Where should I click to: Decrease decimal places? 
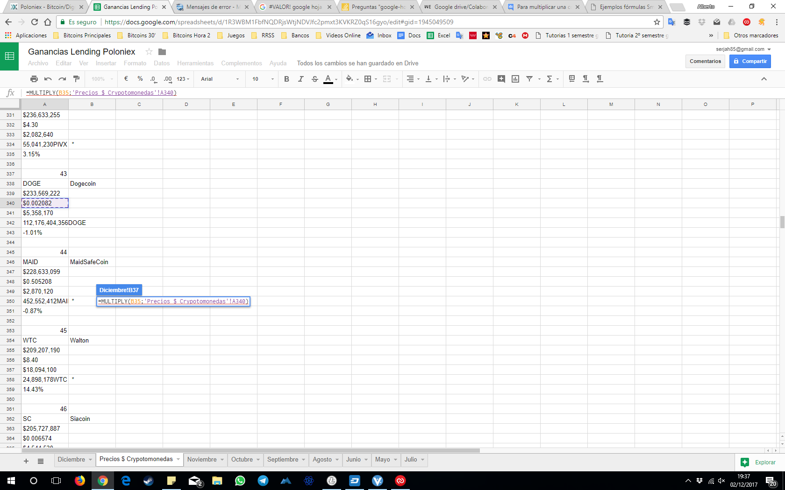tap(154, 79)
